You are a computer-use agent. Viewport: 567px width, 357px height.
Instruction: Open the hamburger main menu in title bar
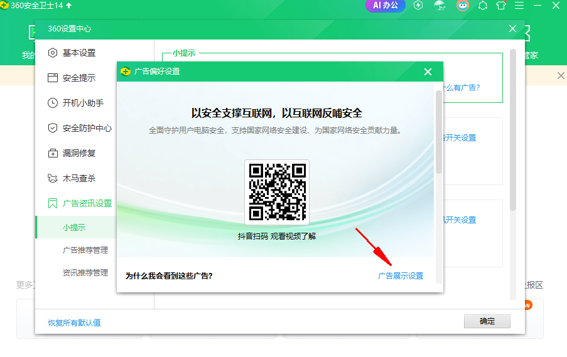pyautogui.click(x=519, y=6)
